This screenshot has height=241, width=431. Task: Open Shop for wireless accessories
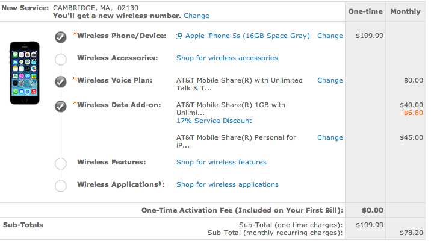pyautogui.click(x=227, y=58)
